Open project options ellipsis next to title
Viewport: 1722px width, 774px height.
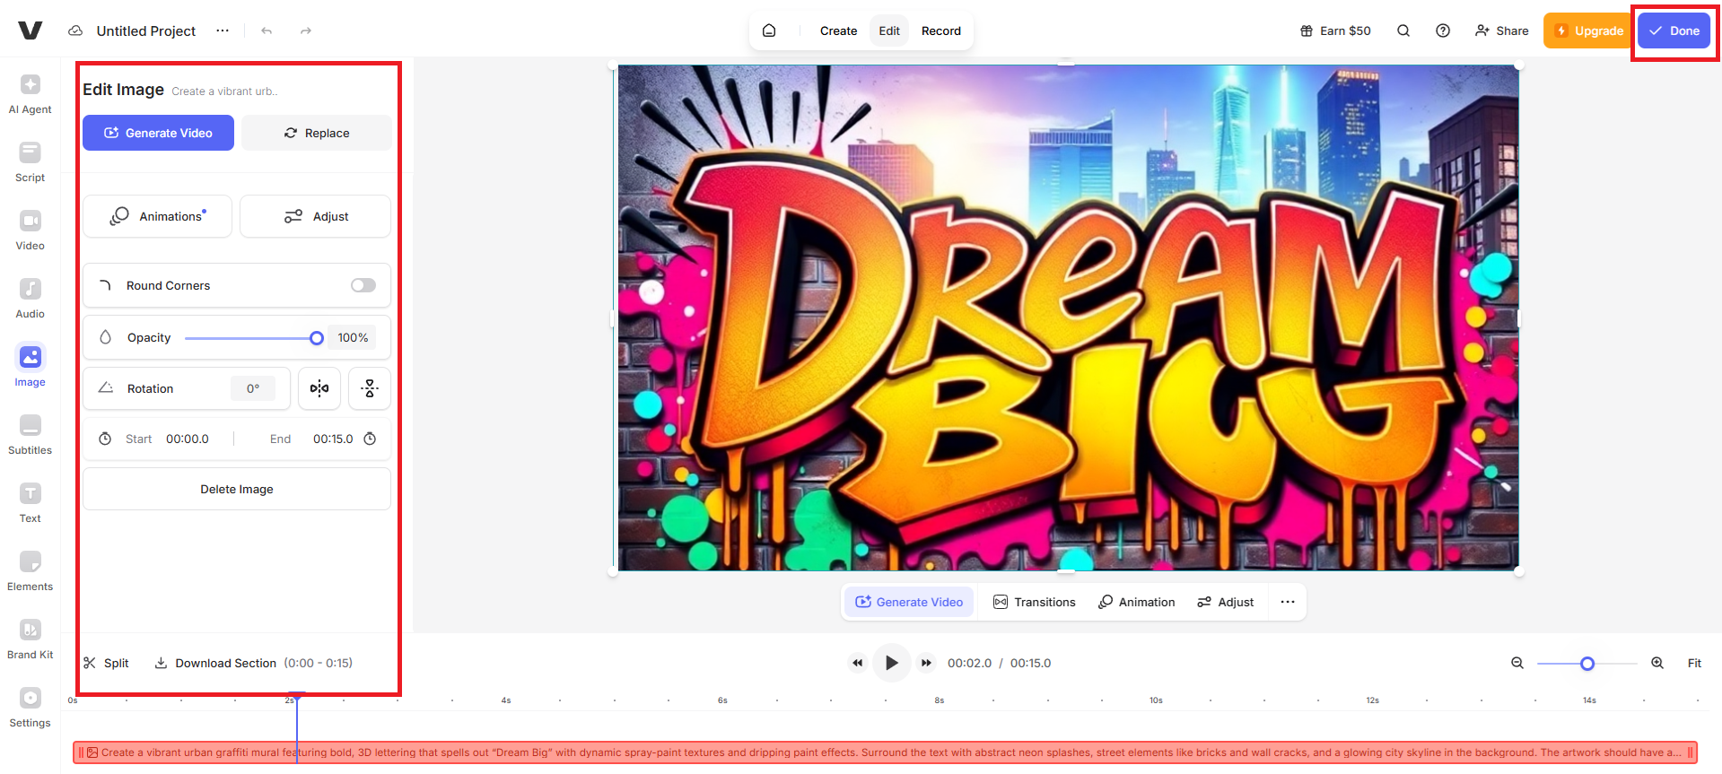pyautogui.click(x=223, y=30)
